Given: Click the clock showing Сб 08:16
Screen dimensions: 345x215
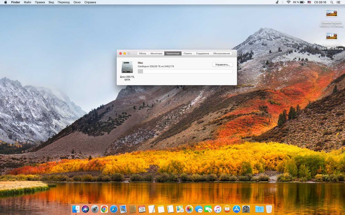Looking at the screenshot, I should pyautogui.click(x=320, y=2).
